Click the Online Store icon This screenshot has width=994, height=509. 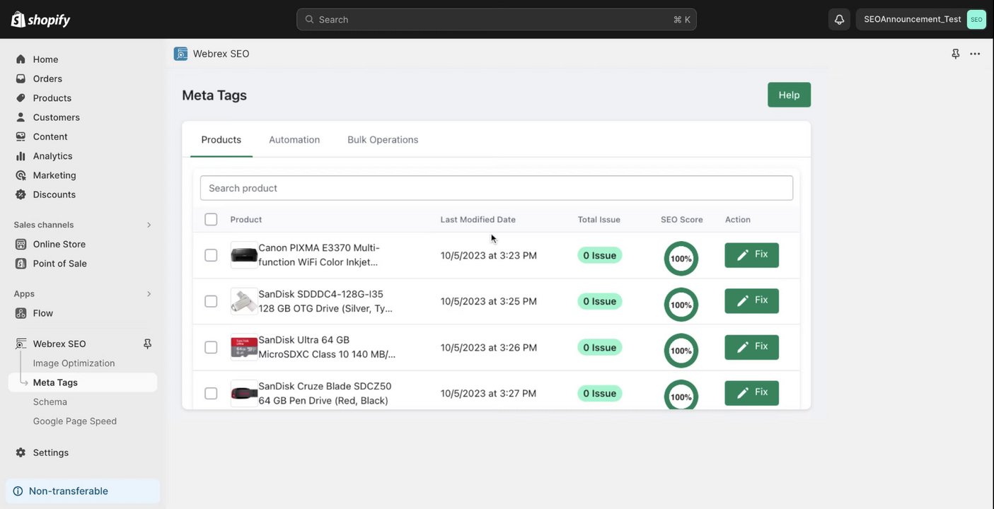coord(21,244)
